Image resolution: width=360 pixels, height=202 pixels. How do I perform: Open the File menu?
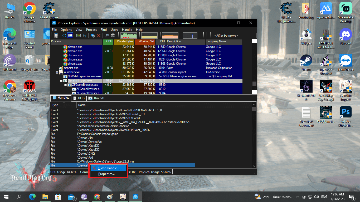pyautogui.click(x=54, y=30)
